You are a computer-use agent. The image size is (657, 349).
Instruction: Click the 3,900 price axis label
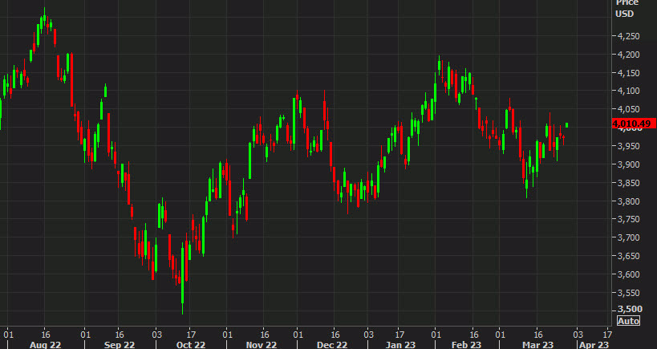628,164
